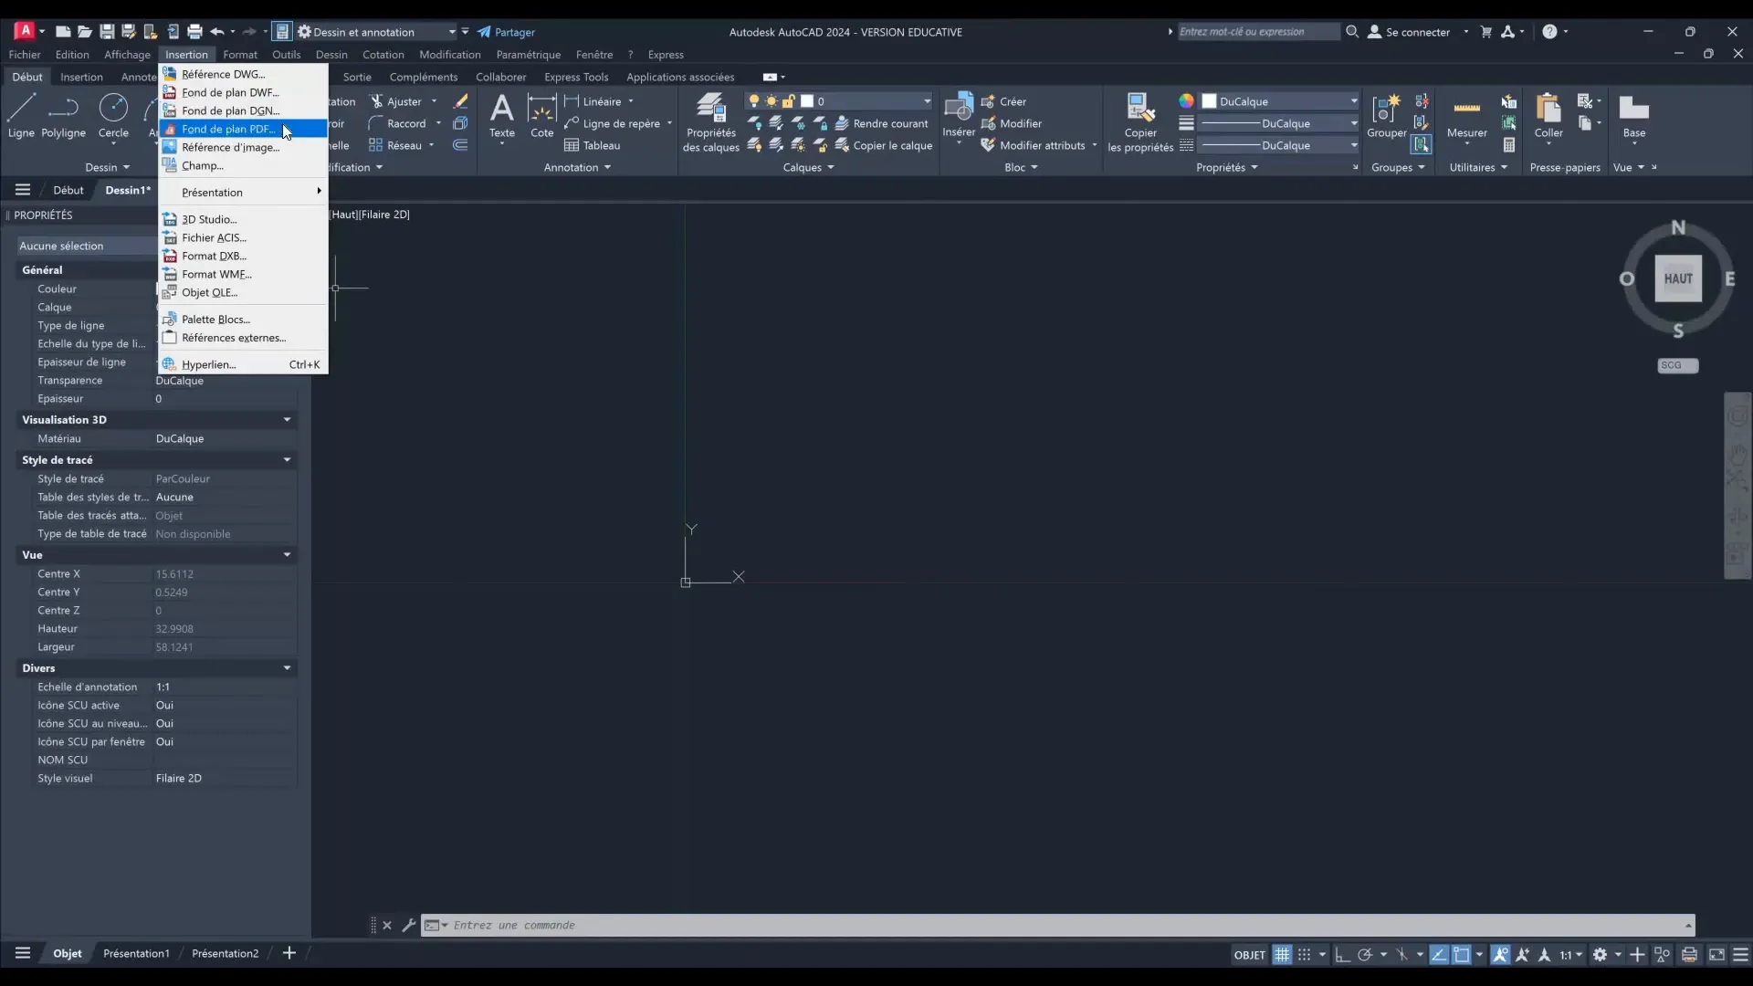The image size is (1753, 986).
Task: Click Copier les propriétés tool
Action: [x=1140, y=122]
